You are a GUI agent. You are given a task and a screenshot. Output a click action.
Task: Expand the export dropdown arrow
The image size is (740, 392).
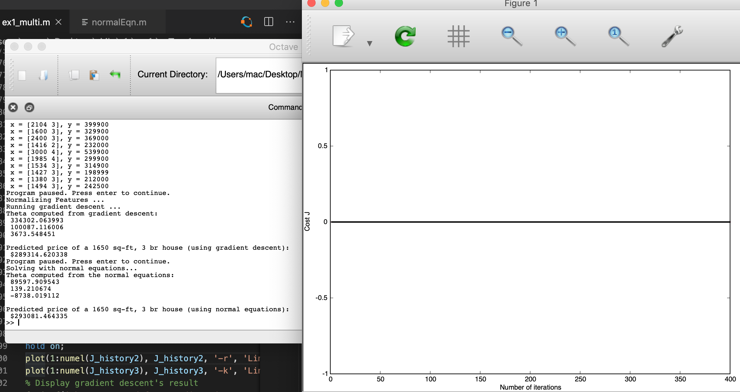tap(369, 43)
